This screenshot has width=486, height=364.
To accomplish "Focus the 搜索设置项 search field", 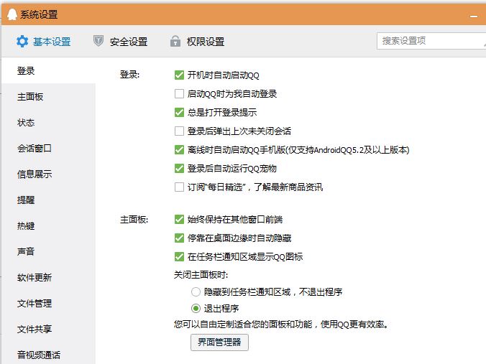I will (431, 41).
